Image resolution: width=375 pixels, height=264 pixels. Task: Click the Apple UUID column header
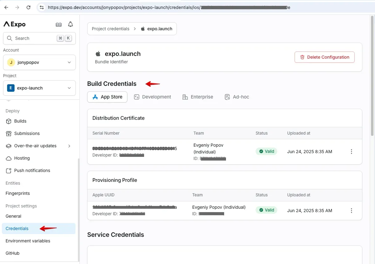coord(103,195)
